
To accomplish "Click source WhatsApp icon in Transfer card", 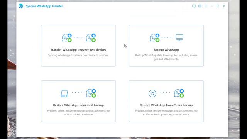I will pyautogui.click(x=67, y=38).
